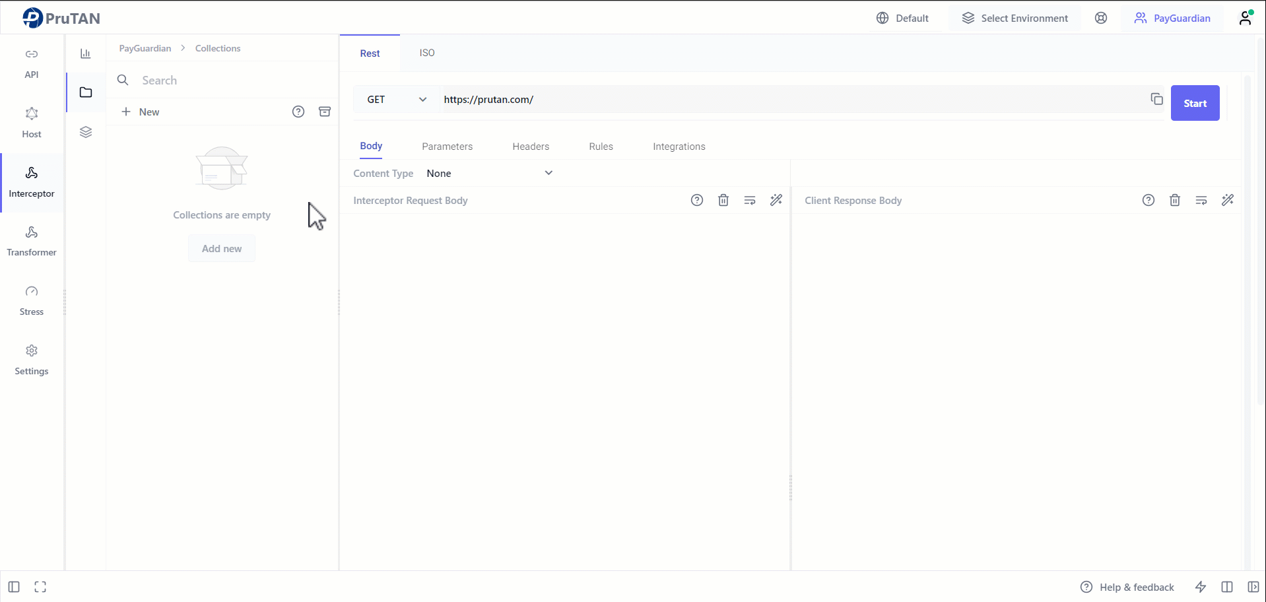Screen dimensions: 1266x602
Task: Click the lightning bolt shortcuts icon
Action: 1201,587
